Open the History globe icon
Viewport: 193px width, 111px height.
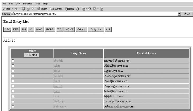[78, 9]
